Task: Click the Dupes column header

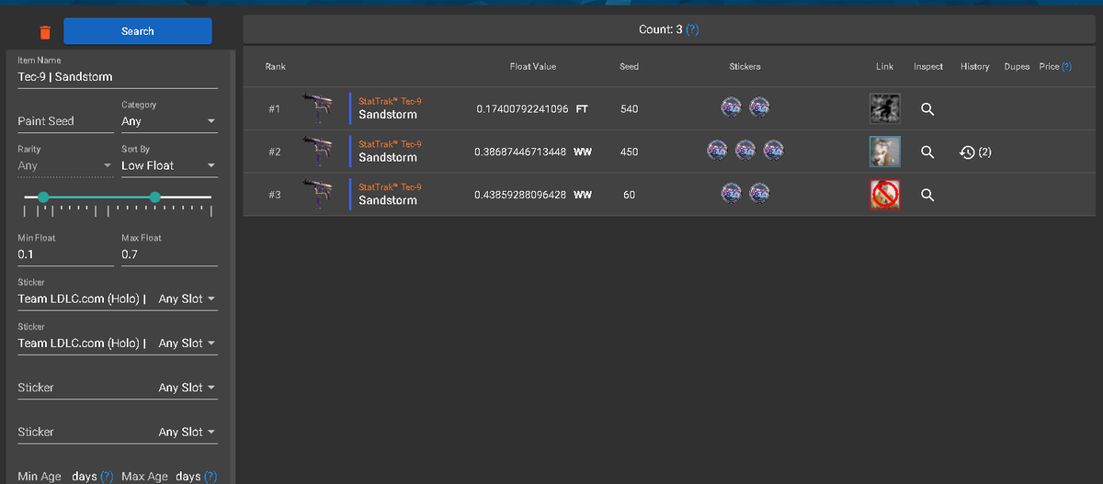Action: coord(1017,67)
